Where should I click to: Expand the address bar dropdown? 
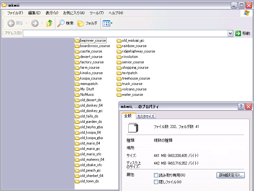231,33
